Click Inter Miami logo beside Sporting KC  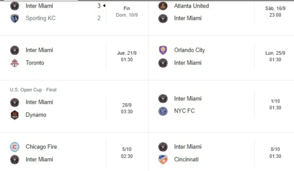pos(14,6)
